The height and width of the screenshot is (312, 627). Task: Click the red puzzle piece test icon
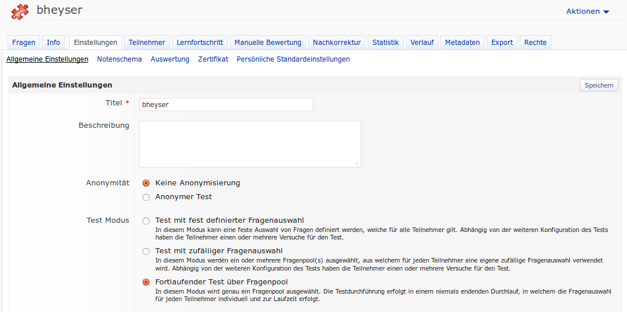(20, 12)
